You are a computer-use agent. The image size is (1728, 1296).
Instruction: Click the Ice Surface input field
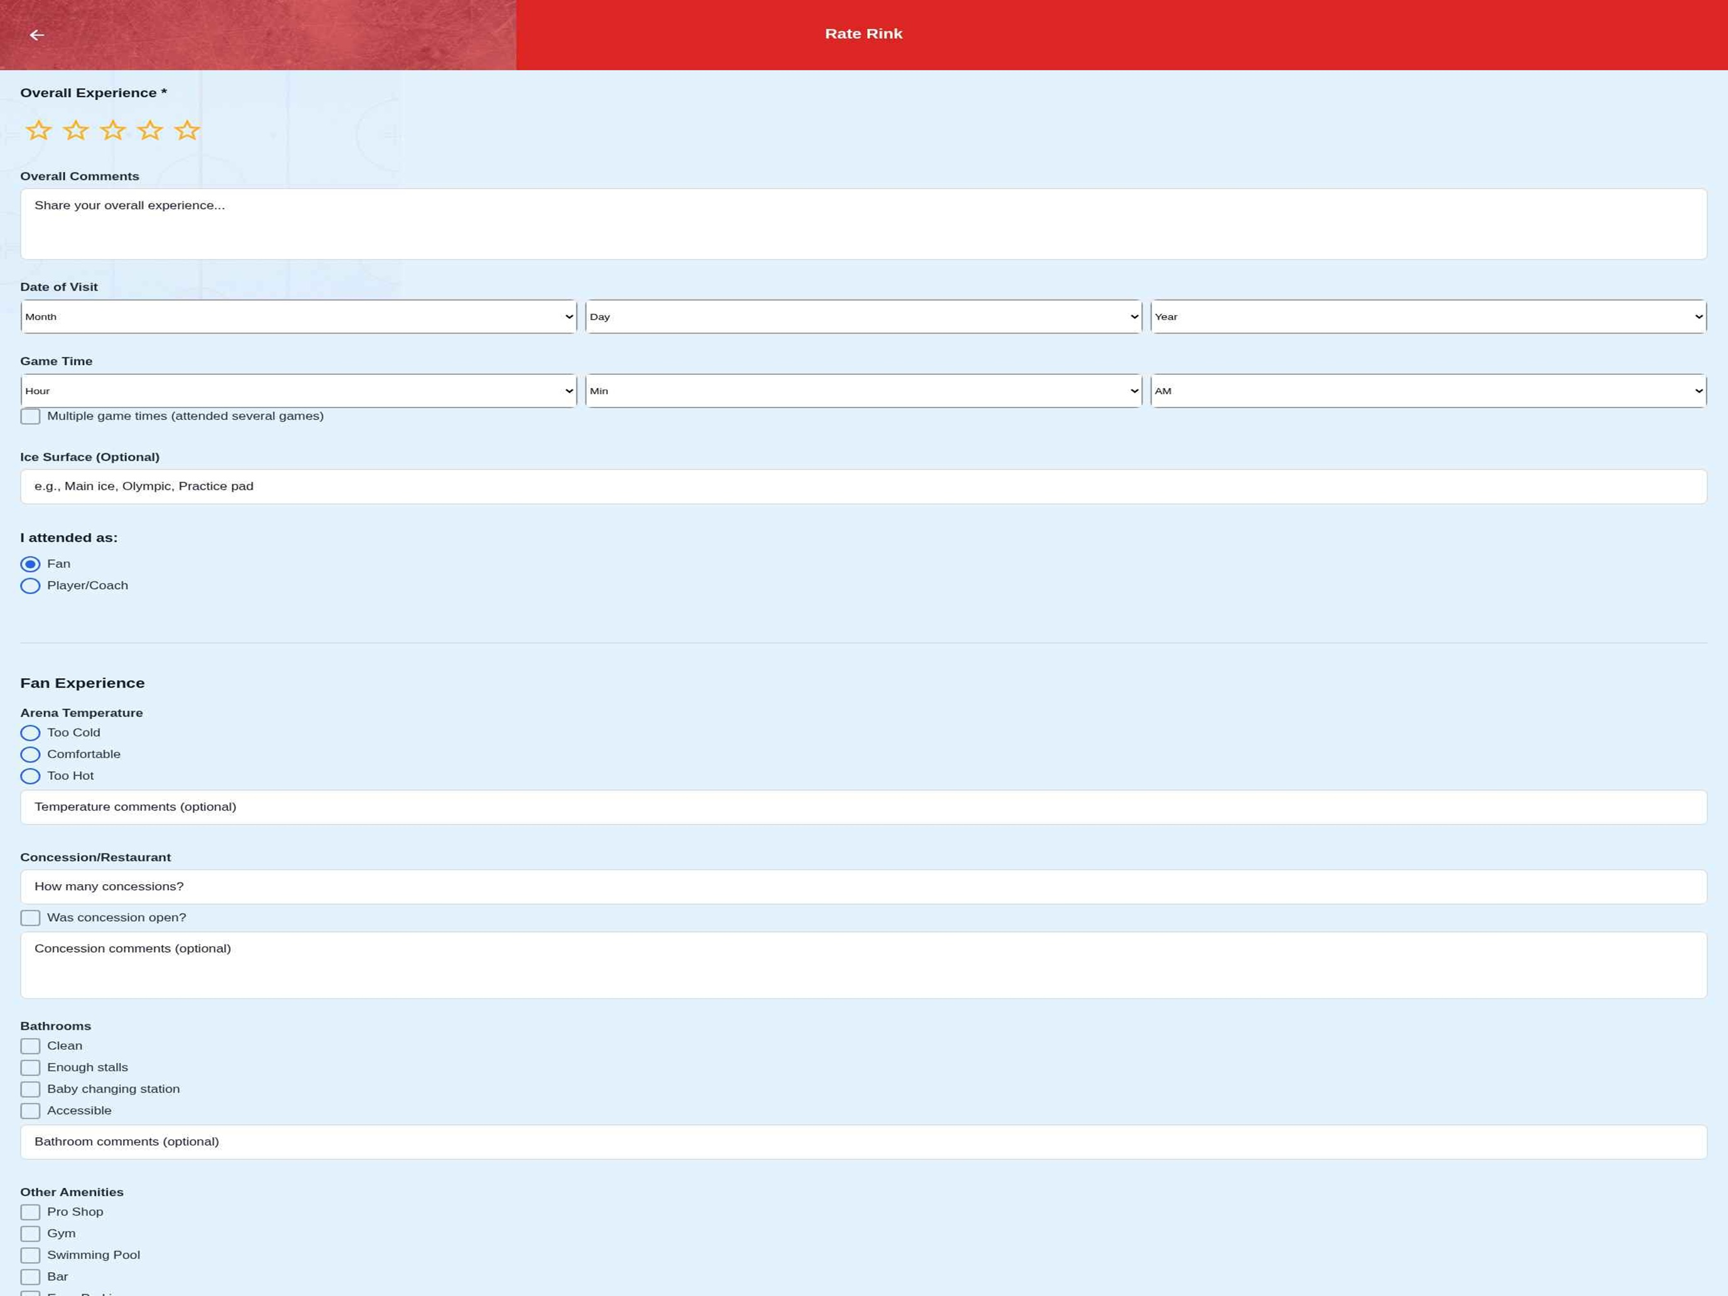tap(863, 487)
